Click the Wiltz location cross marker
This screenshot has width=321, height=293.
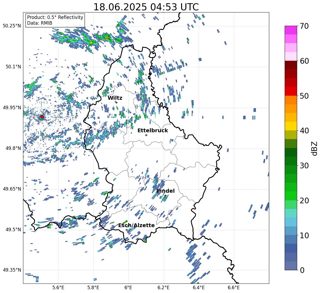pos(117,102)
